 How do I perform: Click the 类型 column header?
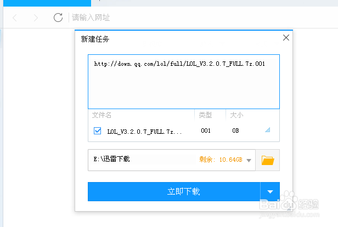pos(205,115)
